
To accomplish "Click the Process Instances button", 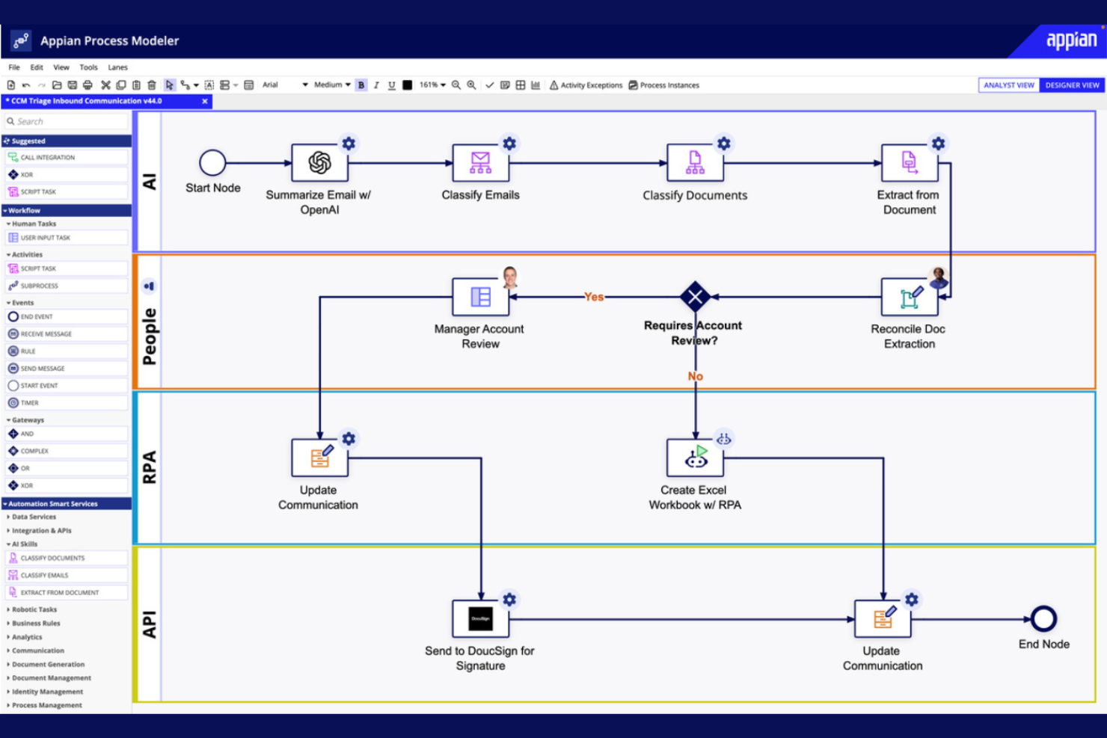I will (664, 84).
